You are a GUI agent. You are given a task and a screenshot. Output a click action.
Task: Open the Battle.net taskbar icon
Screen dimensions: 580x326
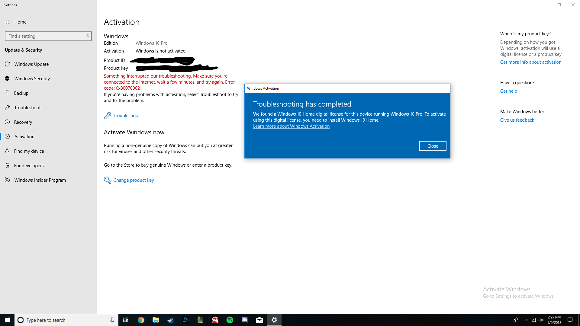[185, 320]
